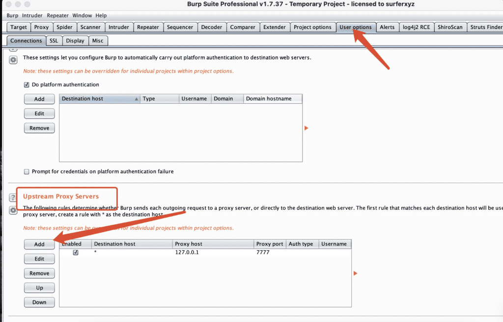
Task: Open the Help menu
Action: click(101, 15)
